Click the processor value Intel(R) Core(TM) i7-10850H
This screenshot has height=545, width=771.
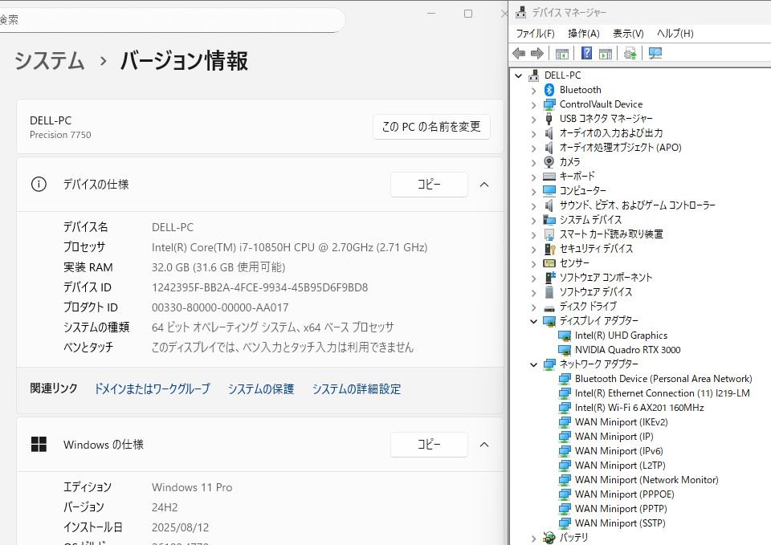pyautogui.click(x=290, y=247)
